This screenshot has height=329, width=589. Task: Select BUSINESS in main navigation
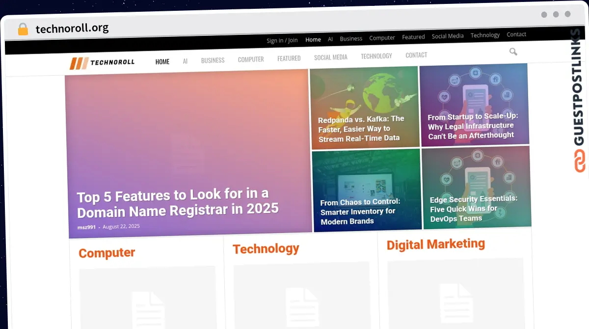click(213, 60)
